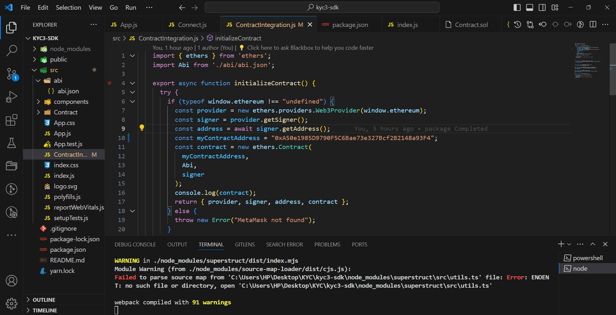
Task: Click the lightbulb code action on line 9
Action: (142, 128)
